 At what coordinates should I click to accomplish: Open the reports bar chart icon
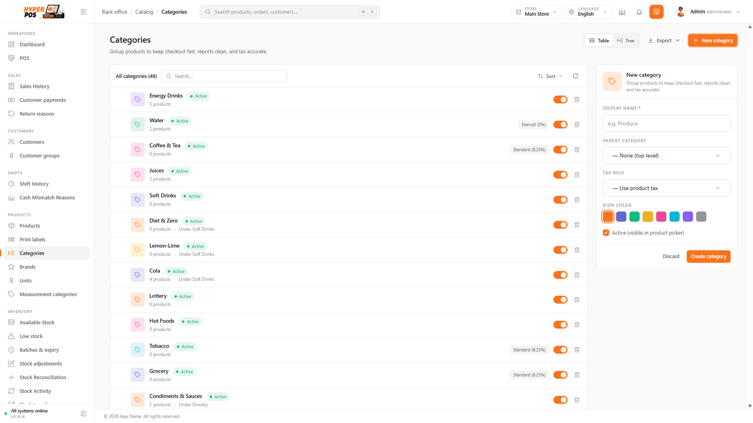click(x=622, y=12)
